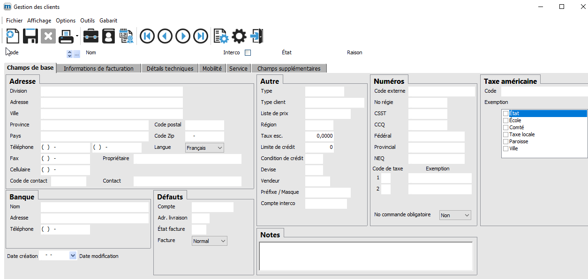588x279 pixels.
Task: Check the Comté exemption checkbox
Action: [505, 127]
